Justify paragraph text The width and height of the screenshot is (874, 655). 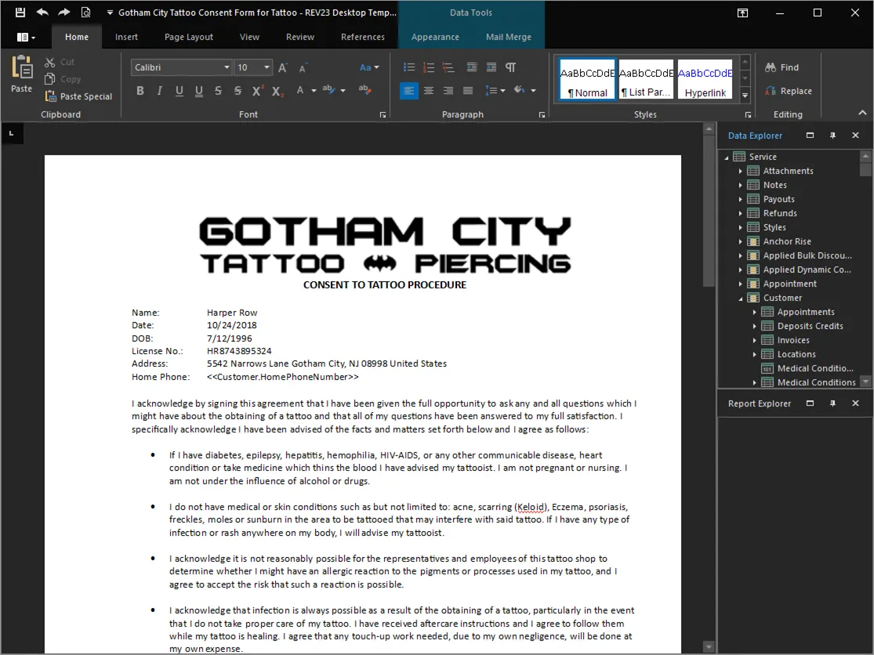468,91
